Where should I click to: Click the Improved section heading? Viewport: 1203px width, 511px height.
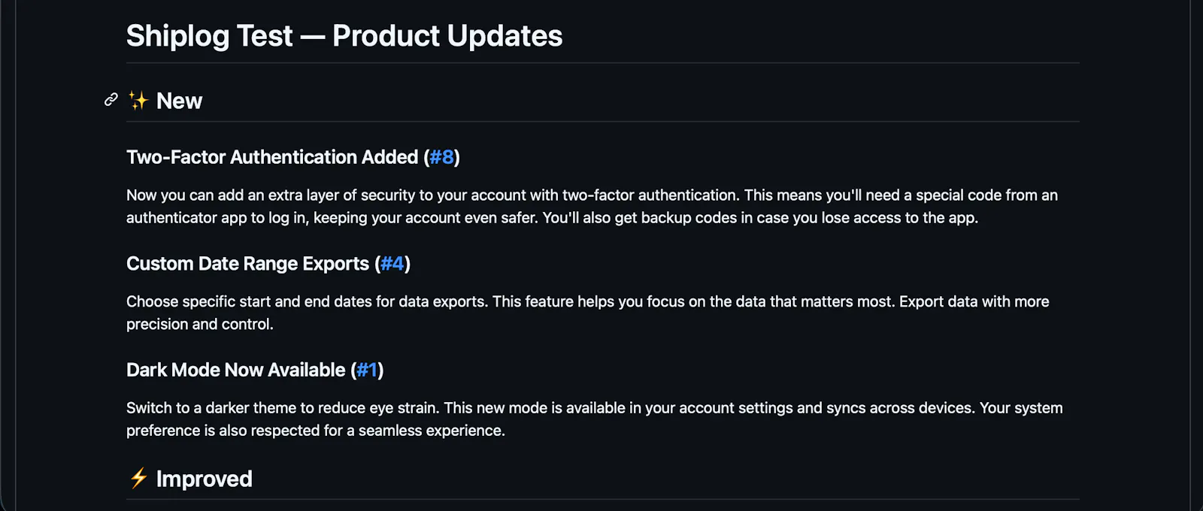pyautogui.click(x=204, y=479)
